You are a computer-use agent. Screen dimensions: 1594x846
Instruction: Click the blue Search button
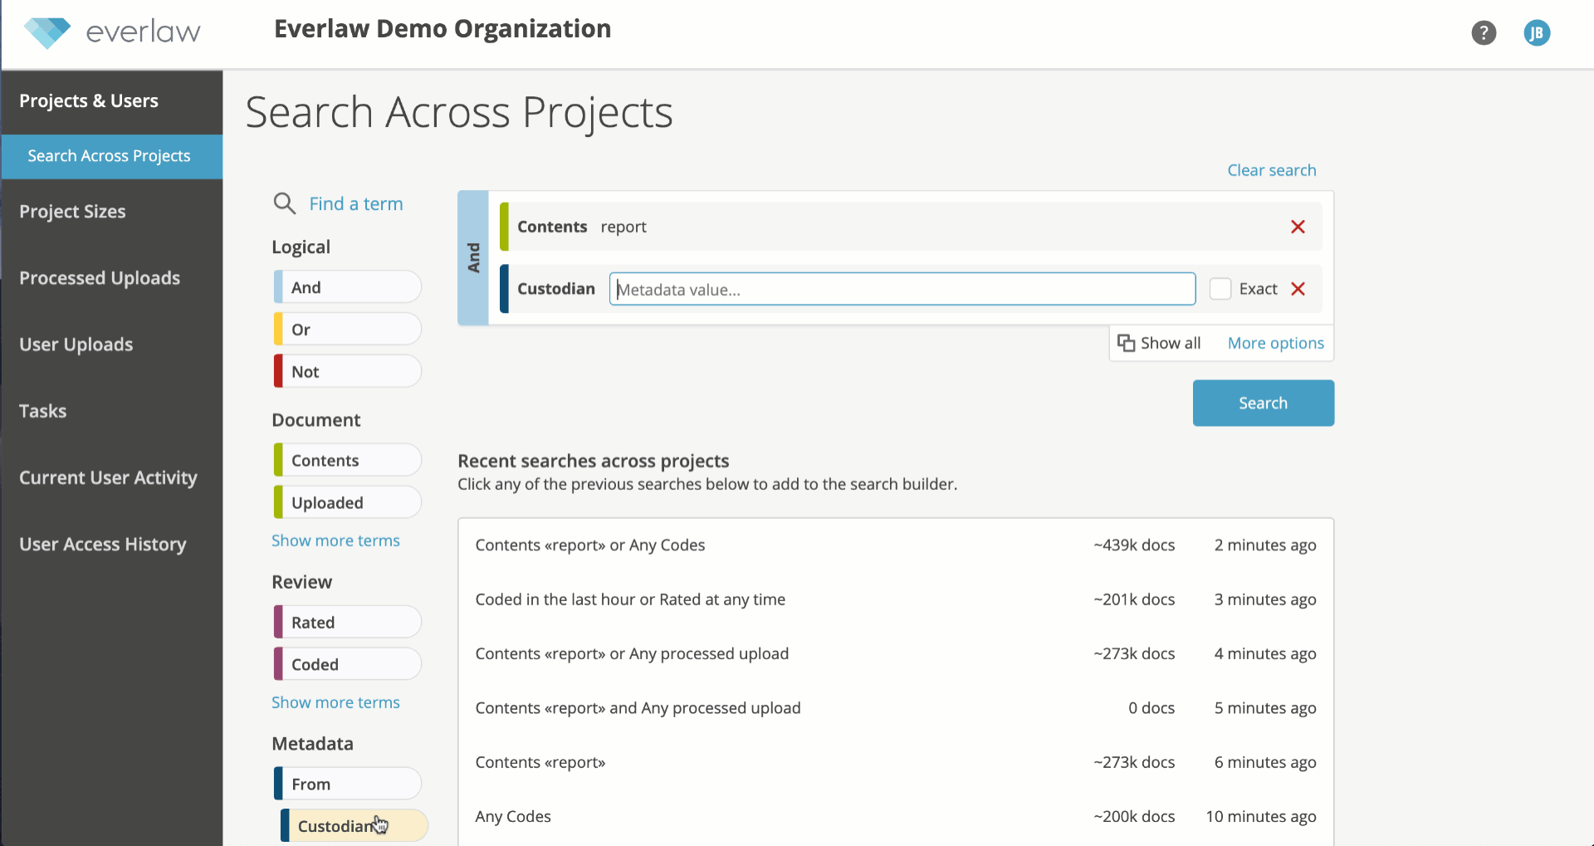pos(1263,403)
